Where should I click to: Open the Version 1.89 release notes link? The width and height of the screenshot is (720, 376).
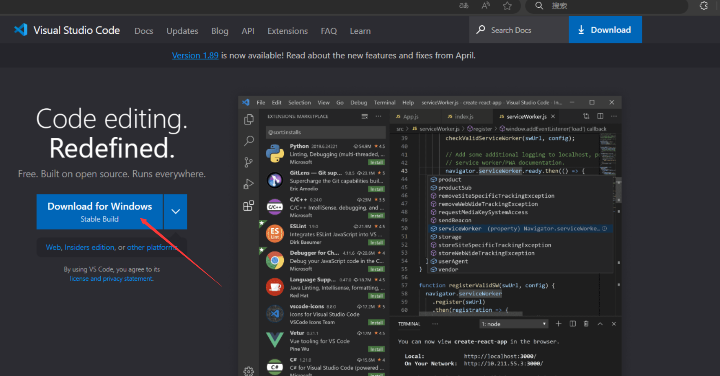tap(195, 55)
